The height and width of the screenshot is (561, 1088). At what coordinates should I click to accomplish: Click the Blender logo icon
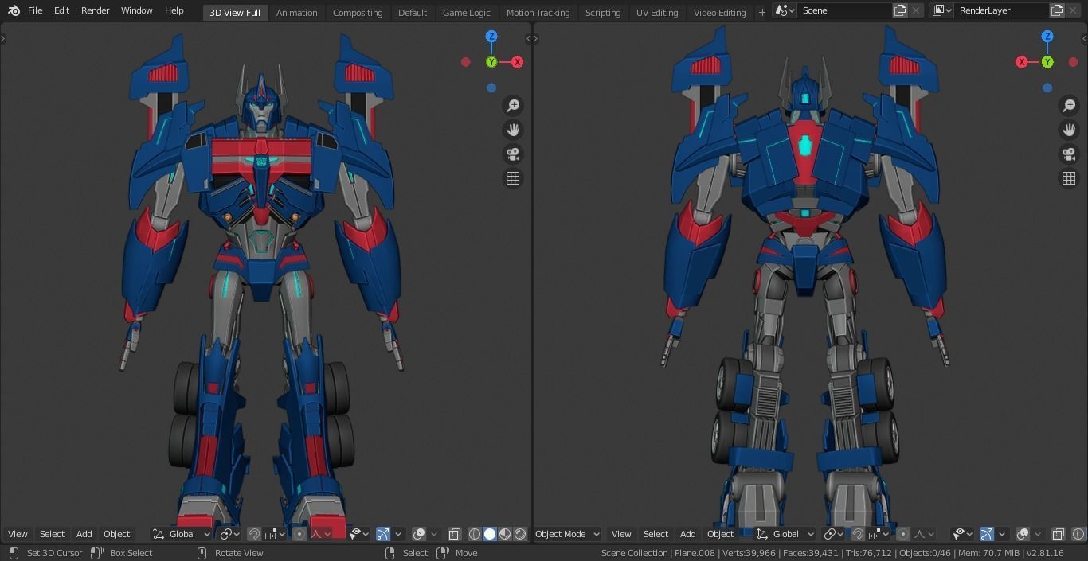(14, 10)
